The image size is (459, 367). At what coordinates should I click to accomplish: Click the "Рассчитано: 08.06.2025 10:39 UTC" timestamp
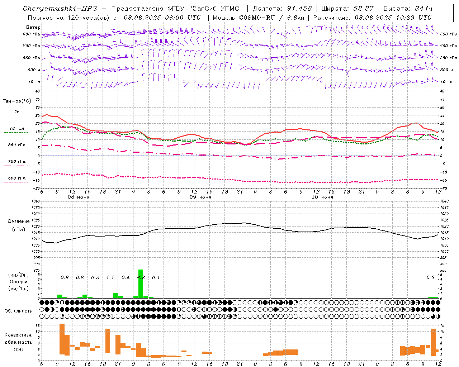pyautogui.click(x=373, y=18)
